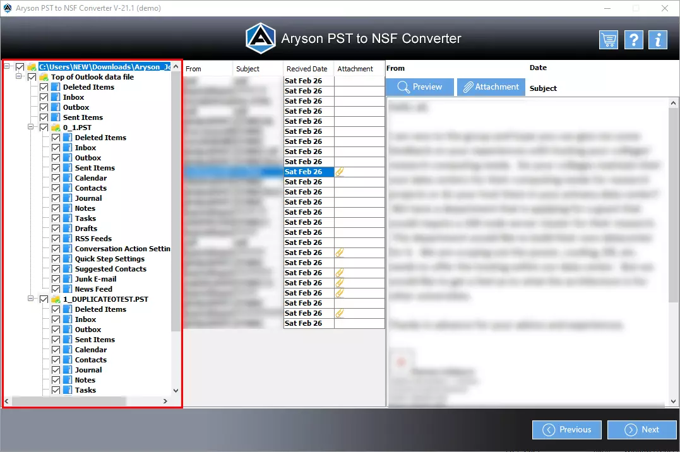Click the folder tree scroll down arrow
The height and width of the screenshot is (452, 680).
click(176, 390)
